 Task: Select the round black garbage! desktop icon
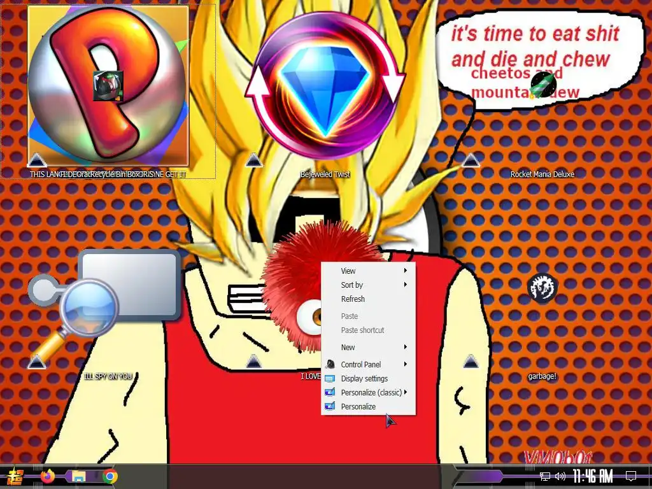point(542,288)
